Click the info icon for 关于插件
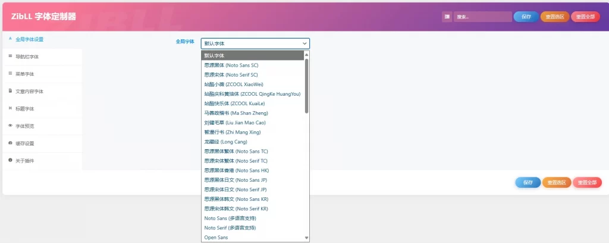 tap(10, 160)
